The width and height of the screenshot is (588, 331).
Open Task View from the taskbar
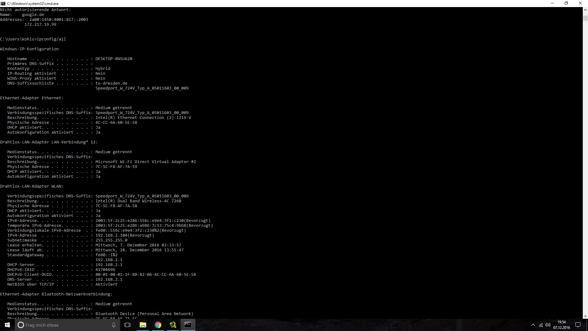click(x=127, y=325)
